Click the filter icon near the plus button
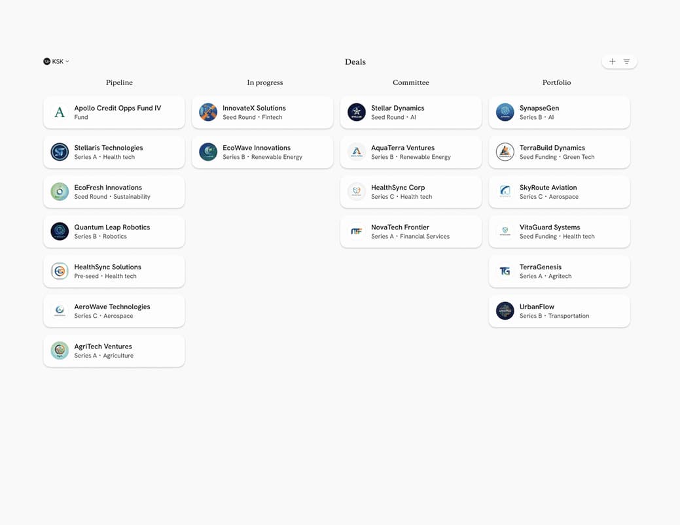This screenshot has width=680, height=525. pos(627,61)
